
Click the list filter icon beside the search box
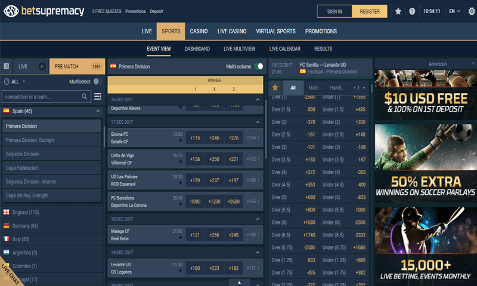pyautogui.click(x=98, y=97)
